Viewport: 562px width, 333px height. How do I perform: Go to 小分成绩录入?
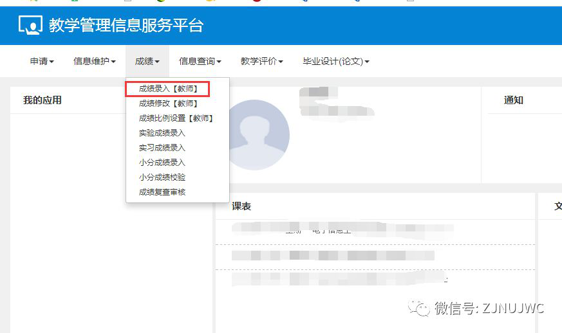[x=162, y=163]
